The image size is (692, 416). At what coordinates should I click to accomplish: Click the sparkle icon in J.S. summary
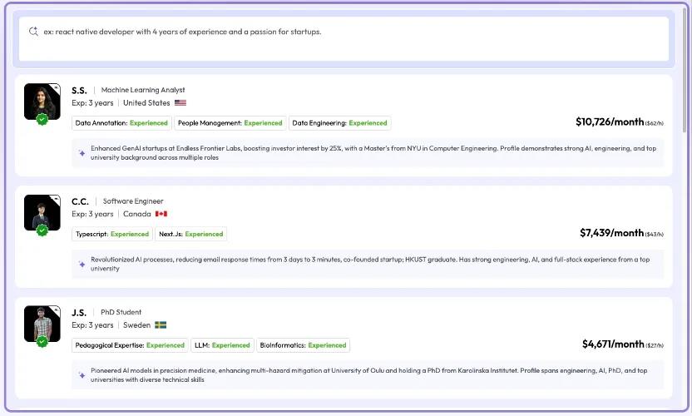[x=82, y=375]
